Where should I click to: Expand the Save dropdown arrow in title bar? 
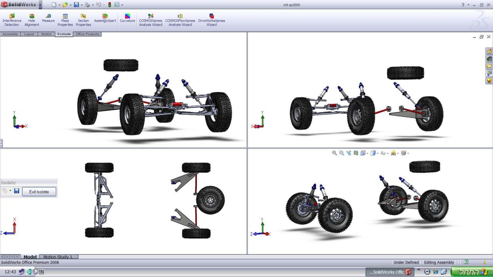click(x=82, y=5)
